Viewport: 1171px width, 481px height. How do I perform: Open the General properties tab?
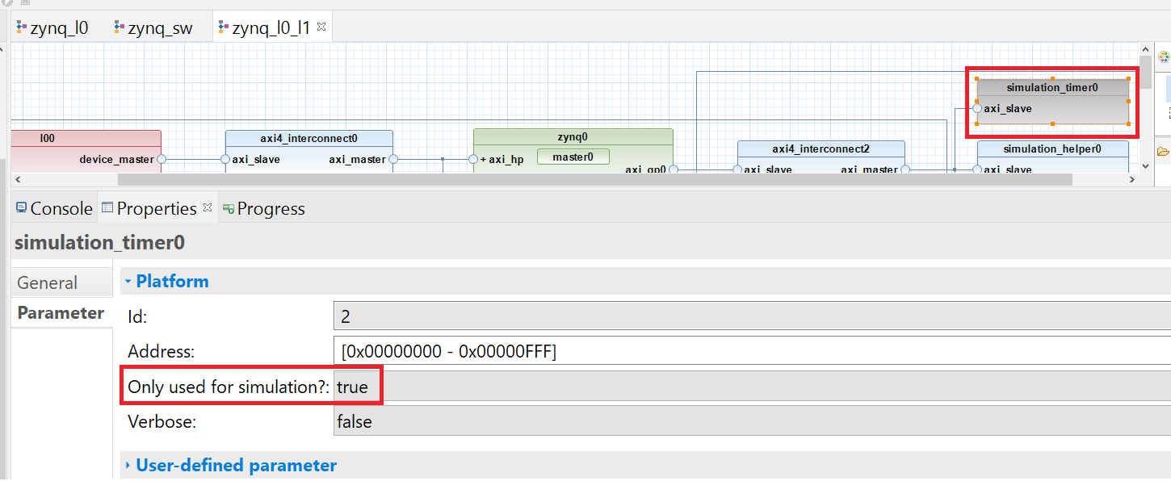tap(48, 282)
